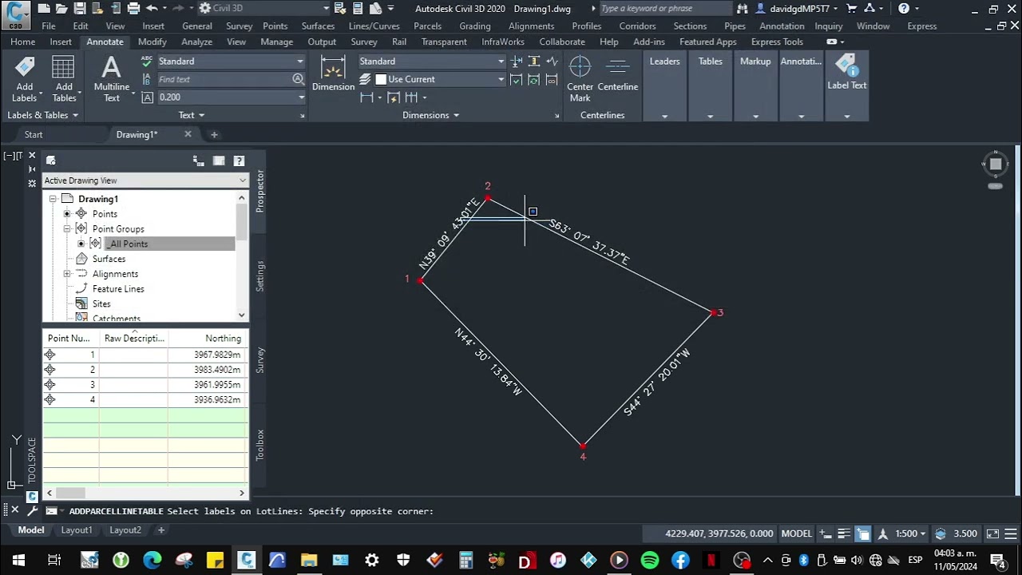Open the Surfaces menu
This screenshot has width=1022, height=575.
tap(318, 26)
